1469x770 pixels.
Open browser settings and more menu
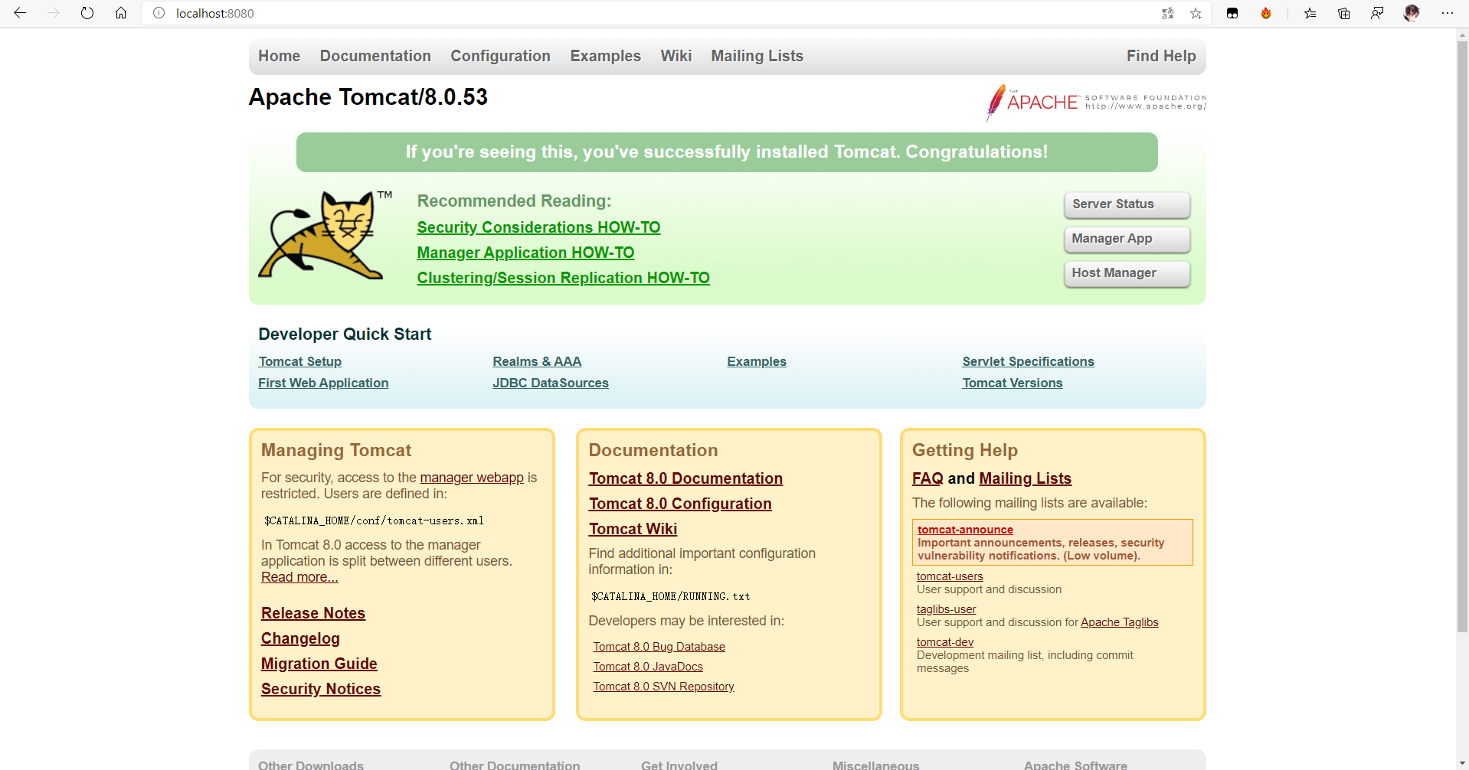(1447, 13)
